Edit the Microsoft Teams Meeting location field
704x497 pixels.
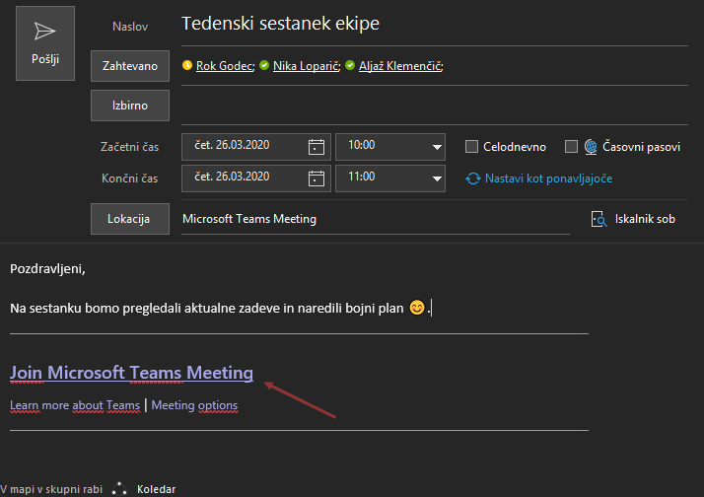376,219
